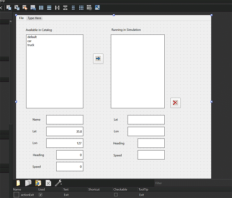The height and width of the screenshot is (198, 232).
Task: Open the File menu on the form
Action: [x=21, y=18]
